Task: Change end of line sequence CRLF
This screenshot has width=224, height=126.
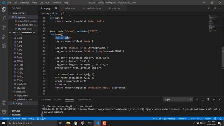Action: tap(199, 119)
